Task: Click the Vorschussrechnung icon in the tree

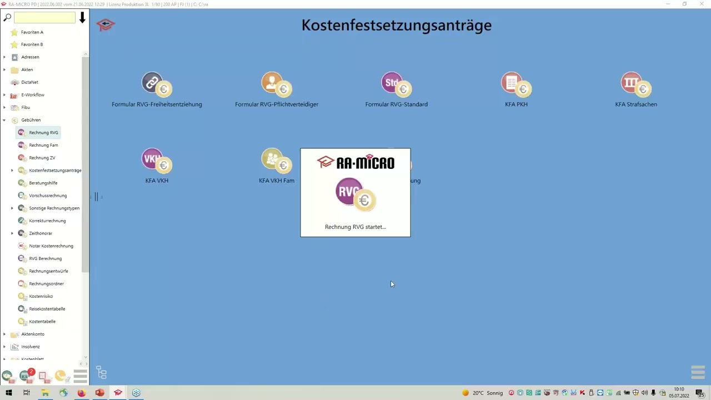Action: 22,196
